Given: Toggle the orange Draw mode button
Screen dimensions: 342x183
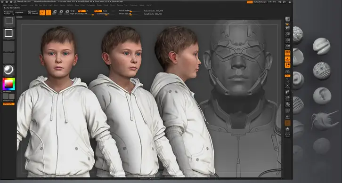Looking at the screenshot, I should tap(48, 12).
